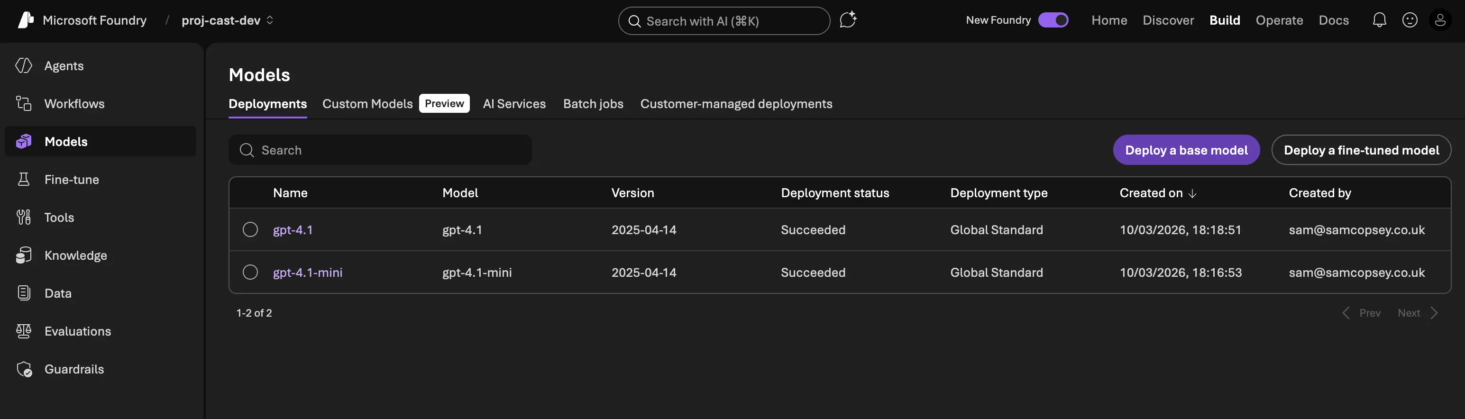Open the Docs top navigation item
1465x419 pixels.
1334,20
